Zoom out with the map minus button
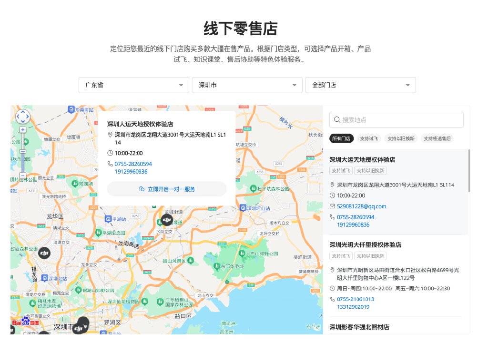The image size is (488, 351). tap(23, 175)
